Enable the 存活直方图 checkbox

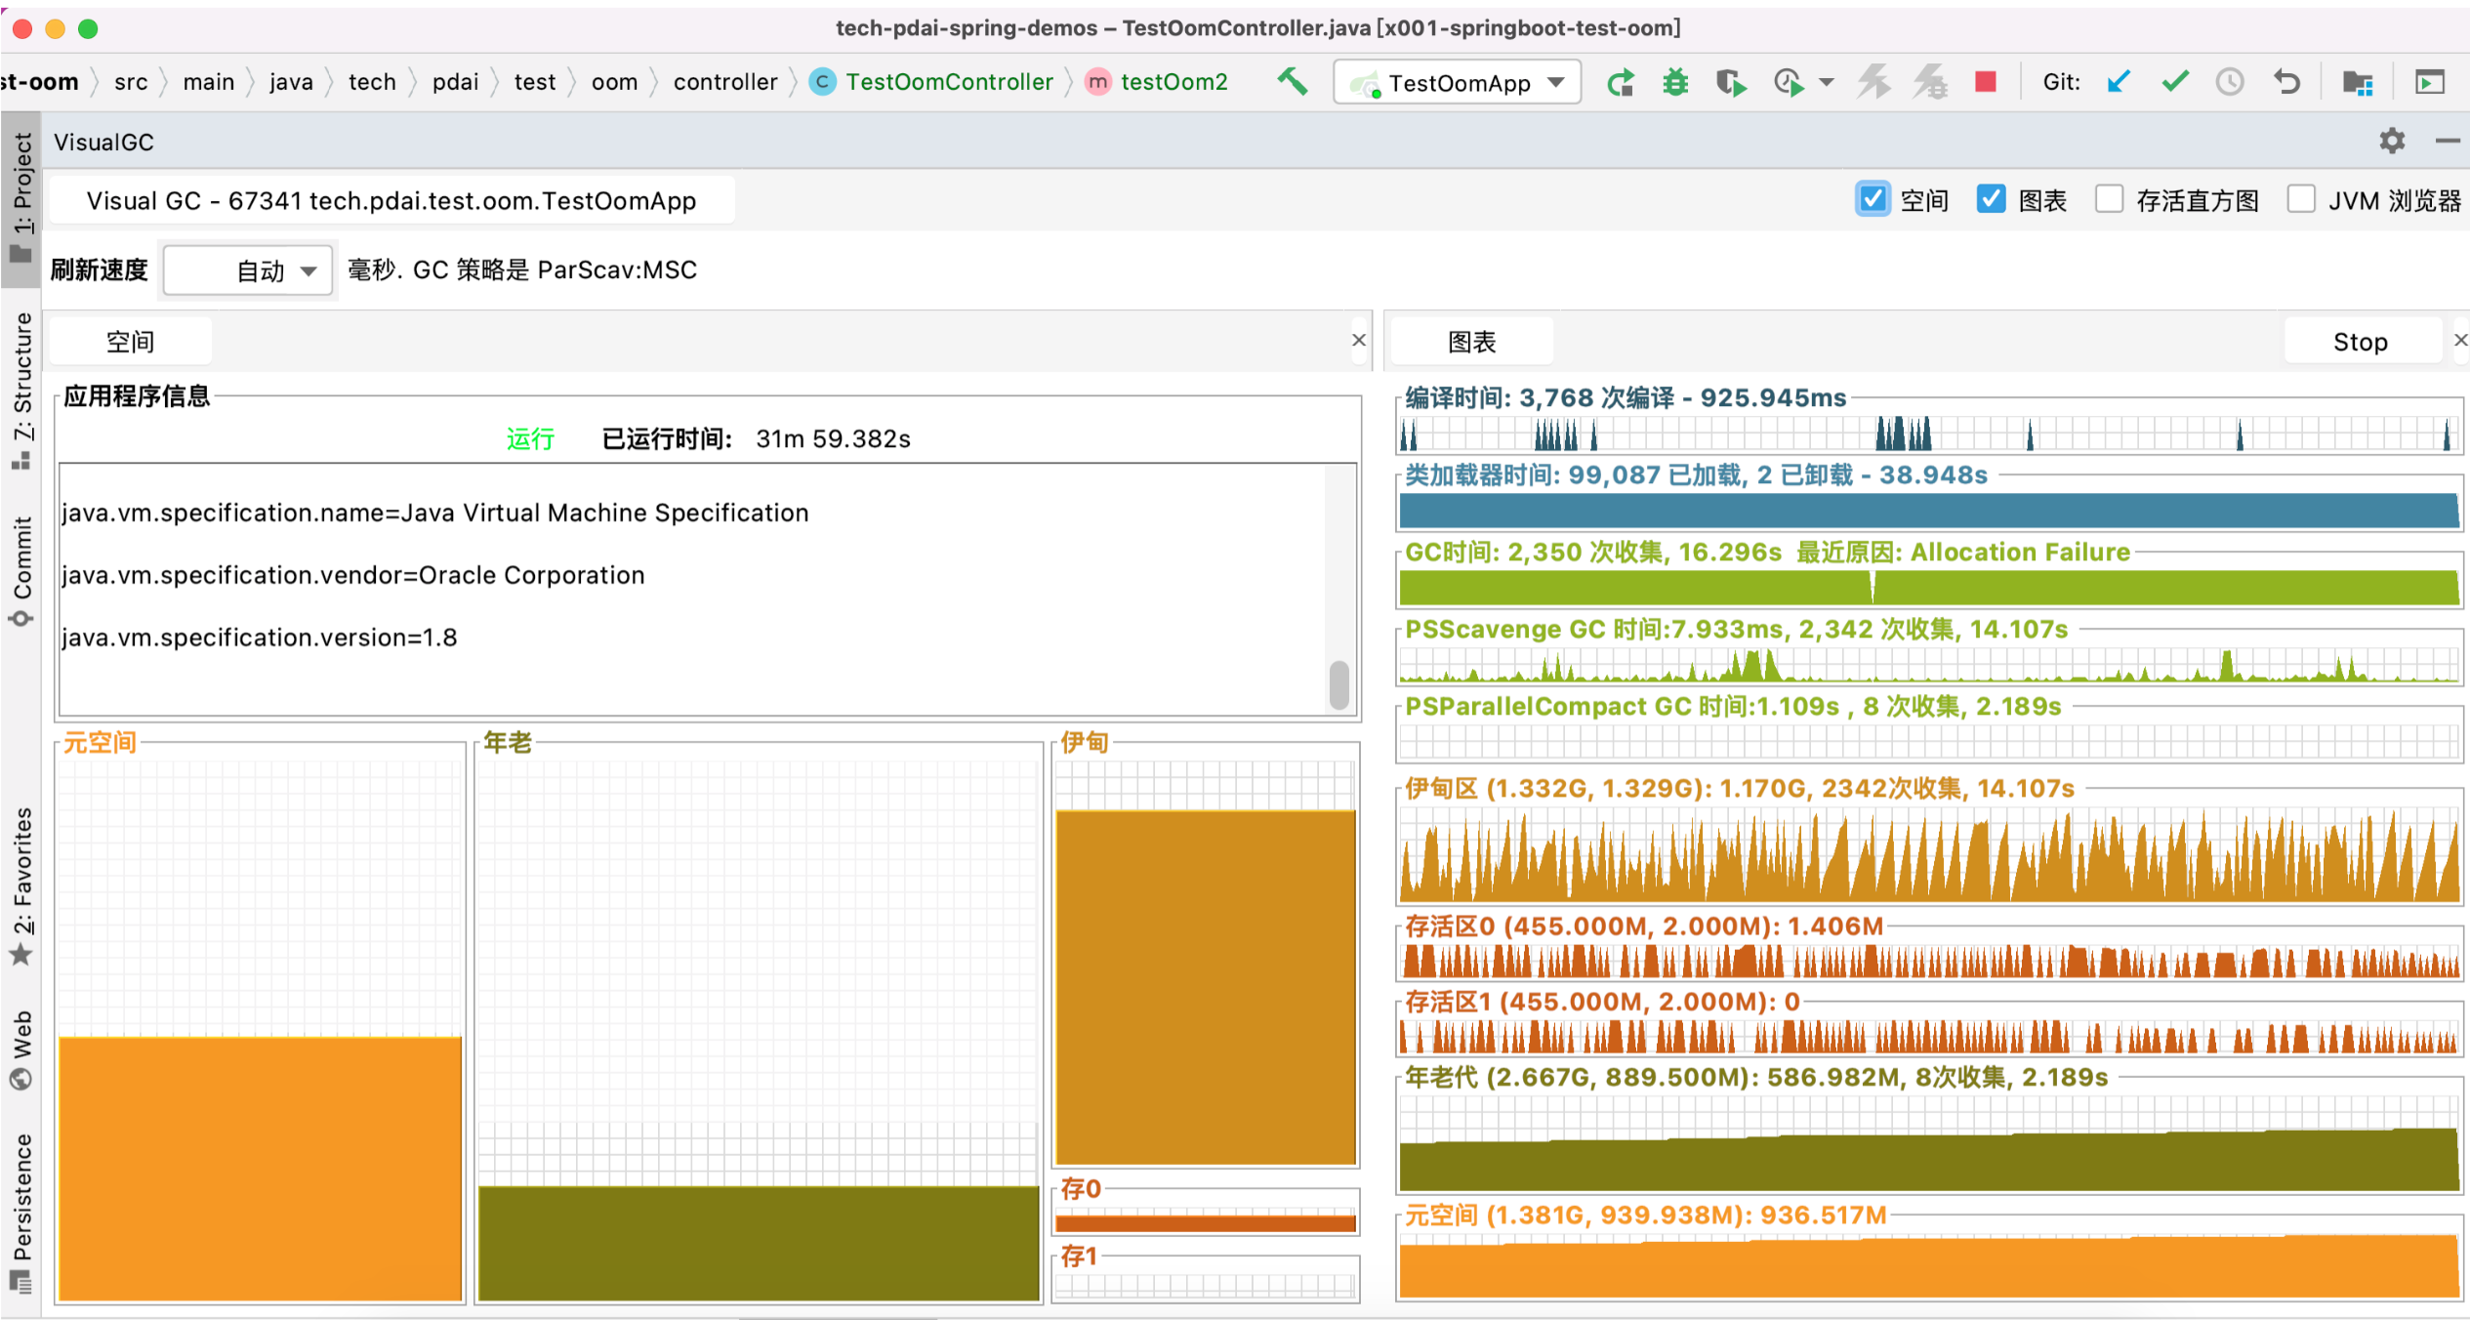2109,199
